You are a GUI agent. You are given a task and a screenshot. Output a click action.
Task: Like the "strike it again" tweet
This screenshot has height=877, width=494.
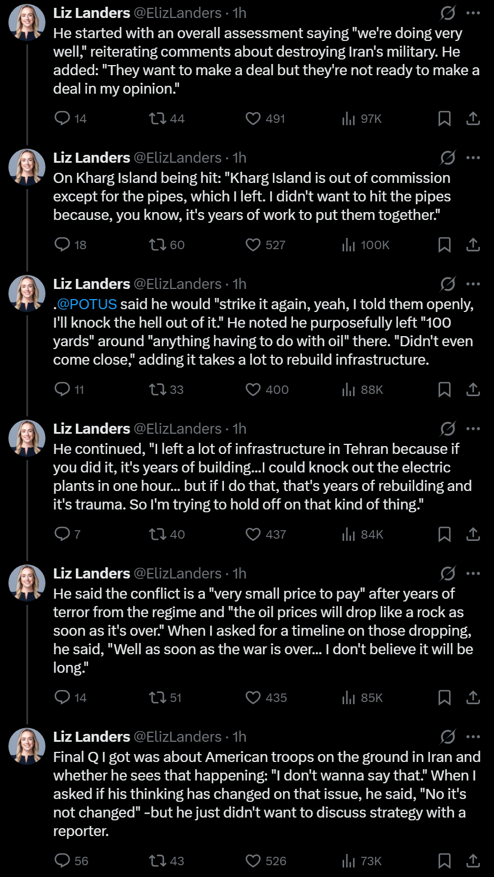[x=253, y=389]
